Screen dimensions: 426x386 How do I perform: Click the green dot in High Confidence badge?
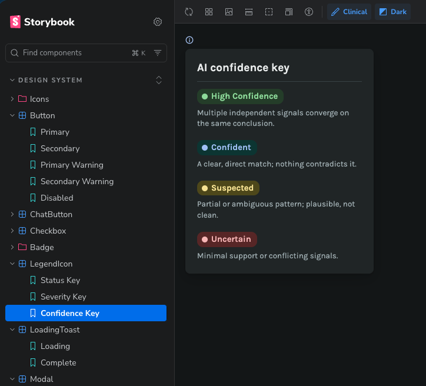(x=205, y=96)
